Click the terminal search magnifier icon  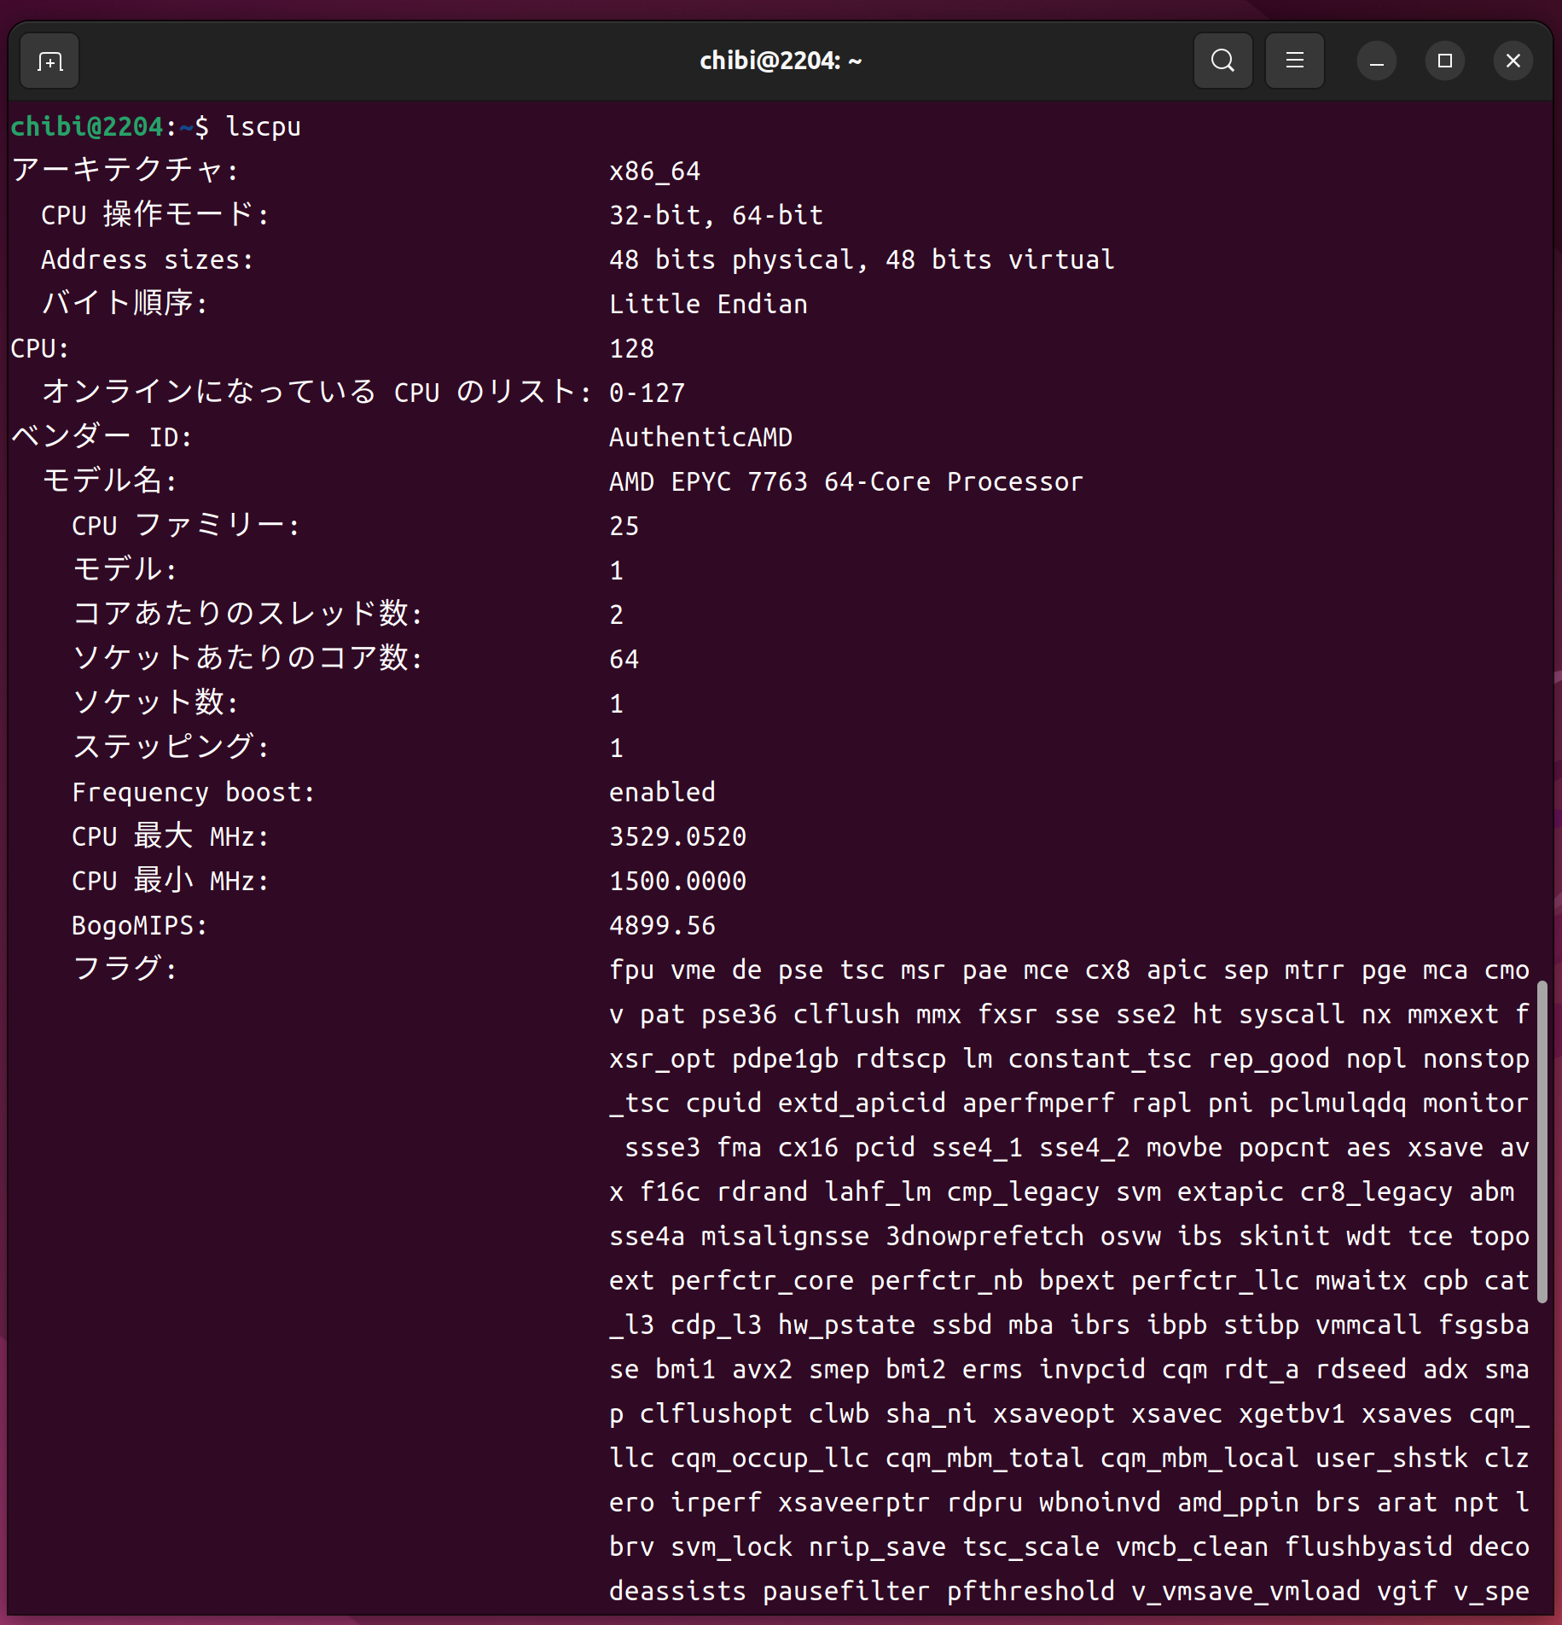coord(1222,61)
